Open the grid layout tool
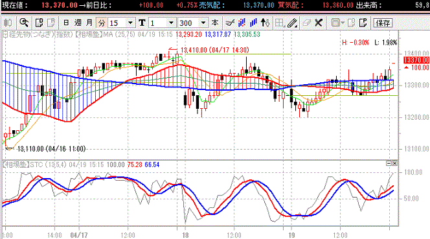The image size is (430, 239). pyautogui.click(x=280, y=23)
